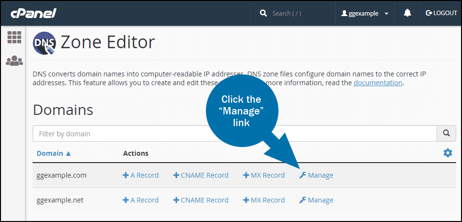This screenshot has width=462, height=222.
Task: Select the ggexample.net domain text
Action: [60, 200]
